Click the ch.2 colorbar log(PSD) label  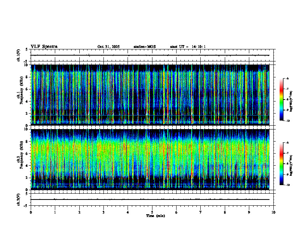click(x=291, y=165)
